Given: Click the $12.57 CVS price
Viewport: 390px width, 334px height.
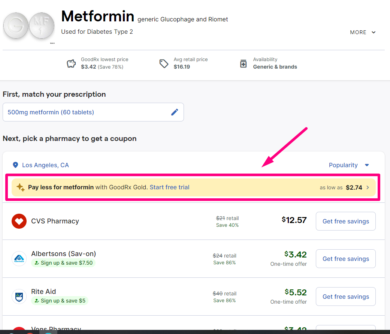Looking at the screenshot, I should pos(294,220).
